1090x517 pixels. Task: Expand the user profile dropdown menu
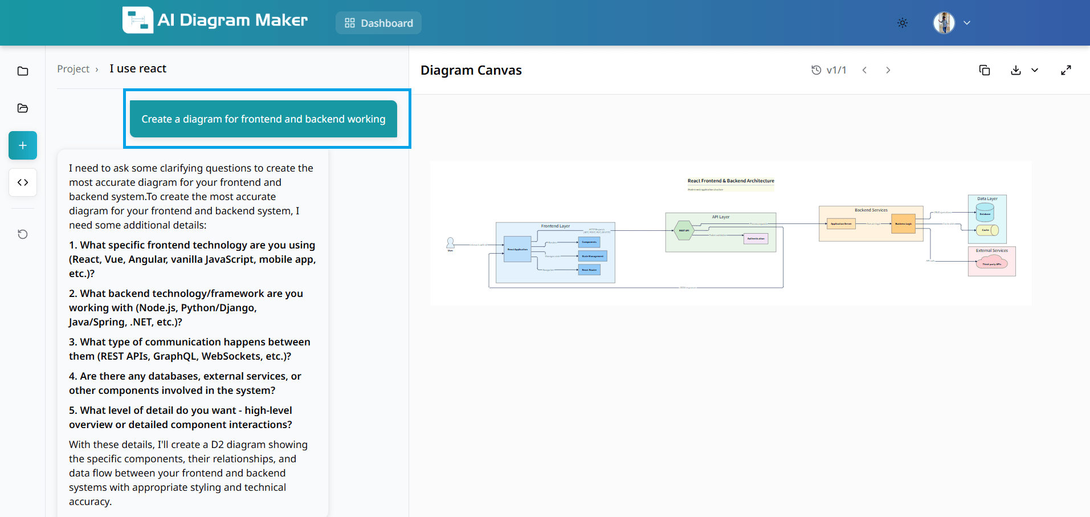[x=967, y=23]
